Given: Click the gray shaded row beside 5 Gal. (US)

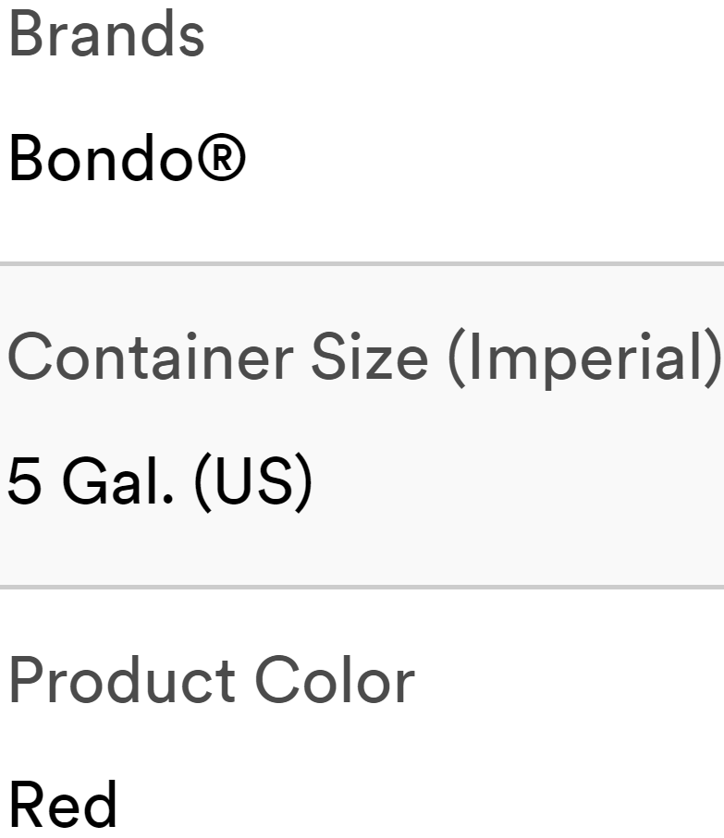Looking at the screenshot, I should (518, 482).
